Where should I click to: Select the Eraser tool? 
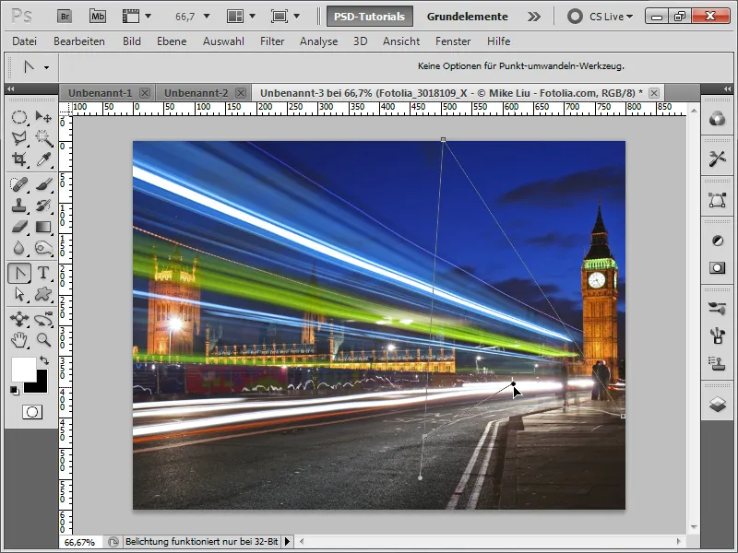18,227
